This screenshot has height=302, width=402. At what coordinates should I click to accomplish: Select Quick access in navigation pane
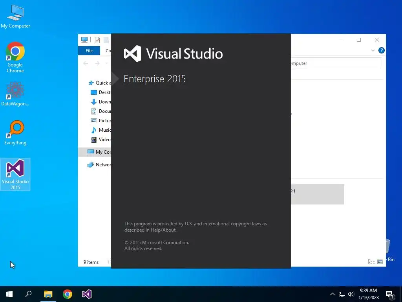click(x=99, y=83)
